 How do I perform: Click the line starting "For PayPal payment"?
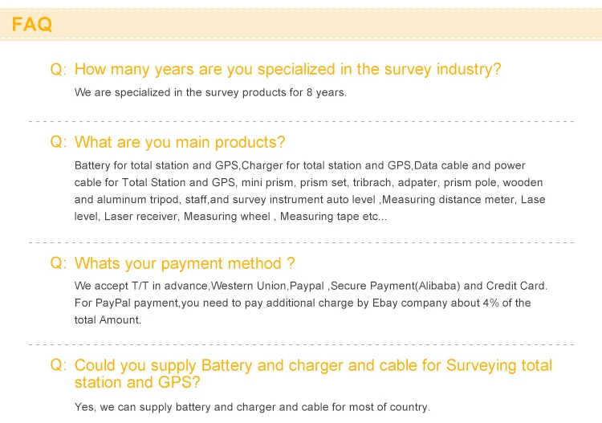click(x=303, y=303)
